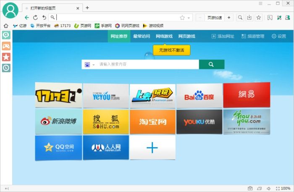This screenshot has height=192, width=294.
Task: Open the 页游网 bookmark
Action: click(82, 26)
